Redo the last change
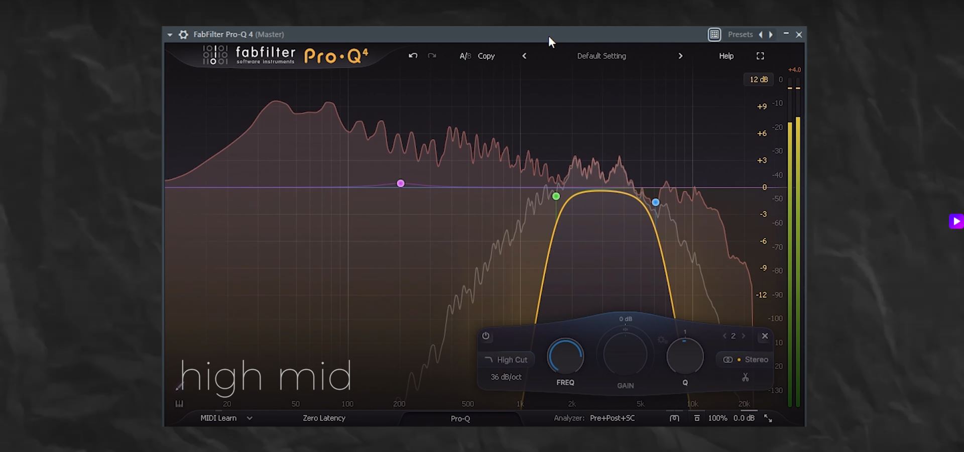Viewport: 964px width, 452px height. pos(432,56)
